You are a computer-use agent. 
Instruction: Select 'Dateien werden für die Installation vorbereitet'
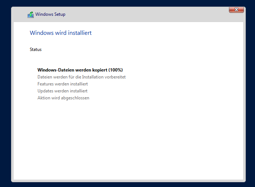(x=82, y=77)
